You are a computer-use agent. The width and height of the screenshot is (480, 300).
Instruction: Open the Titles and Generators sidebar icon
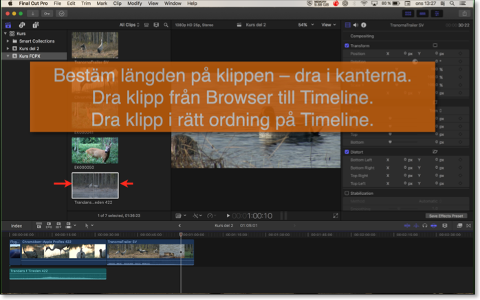36,25
